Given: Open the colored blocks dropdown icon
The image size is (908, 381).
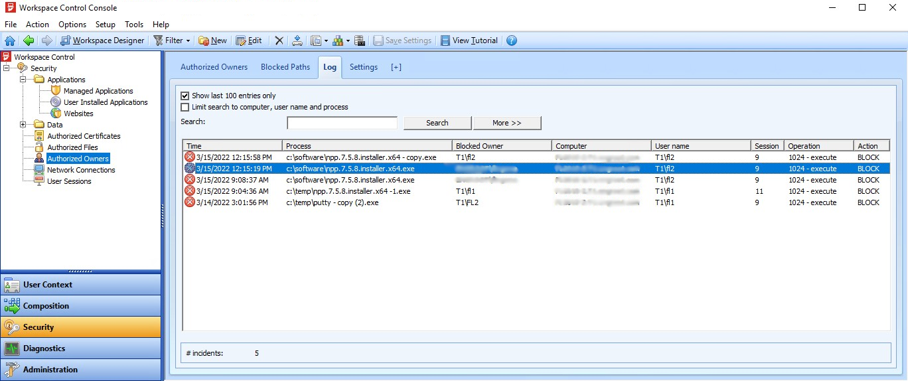Looking at the screenshot, I should pyautogui.click(x=341, y=40).
